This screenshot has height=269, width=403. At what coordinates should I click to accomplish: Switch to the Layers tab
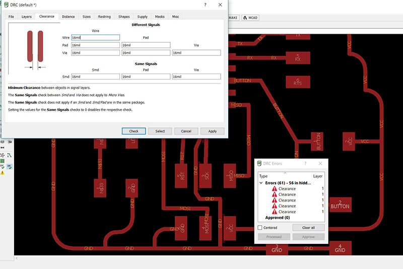(x=27, y=17)
